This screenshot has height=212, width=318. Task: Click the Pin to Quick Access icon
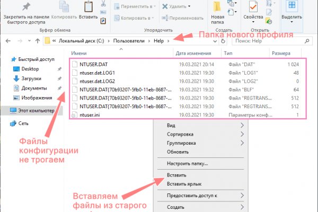[x=26, y=7]
